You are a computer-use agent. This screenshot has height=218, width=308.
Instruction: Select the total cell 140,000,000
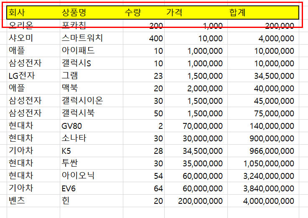(263, 126)
